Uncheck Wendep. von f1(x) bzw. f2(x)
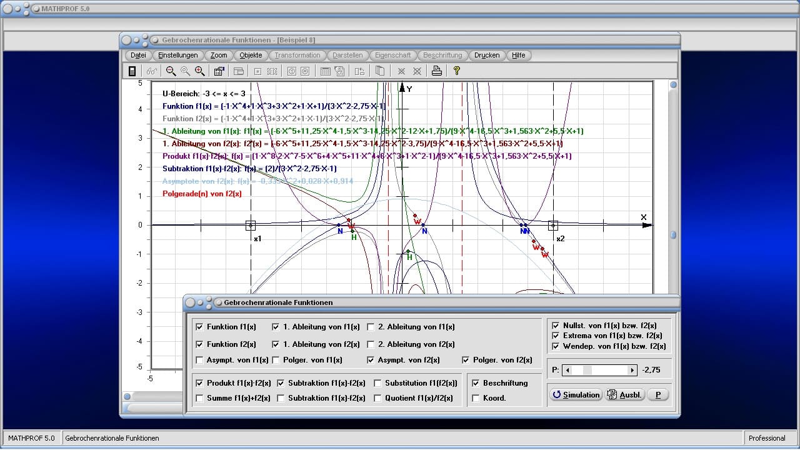The height and width of the screenshot is (450, 800). (556, 346)
